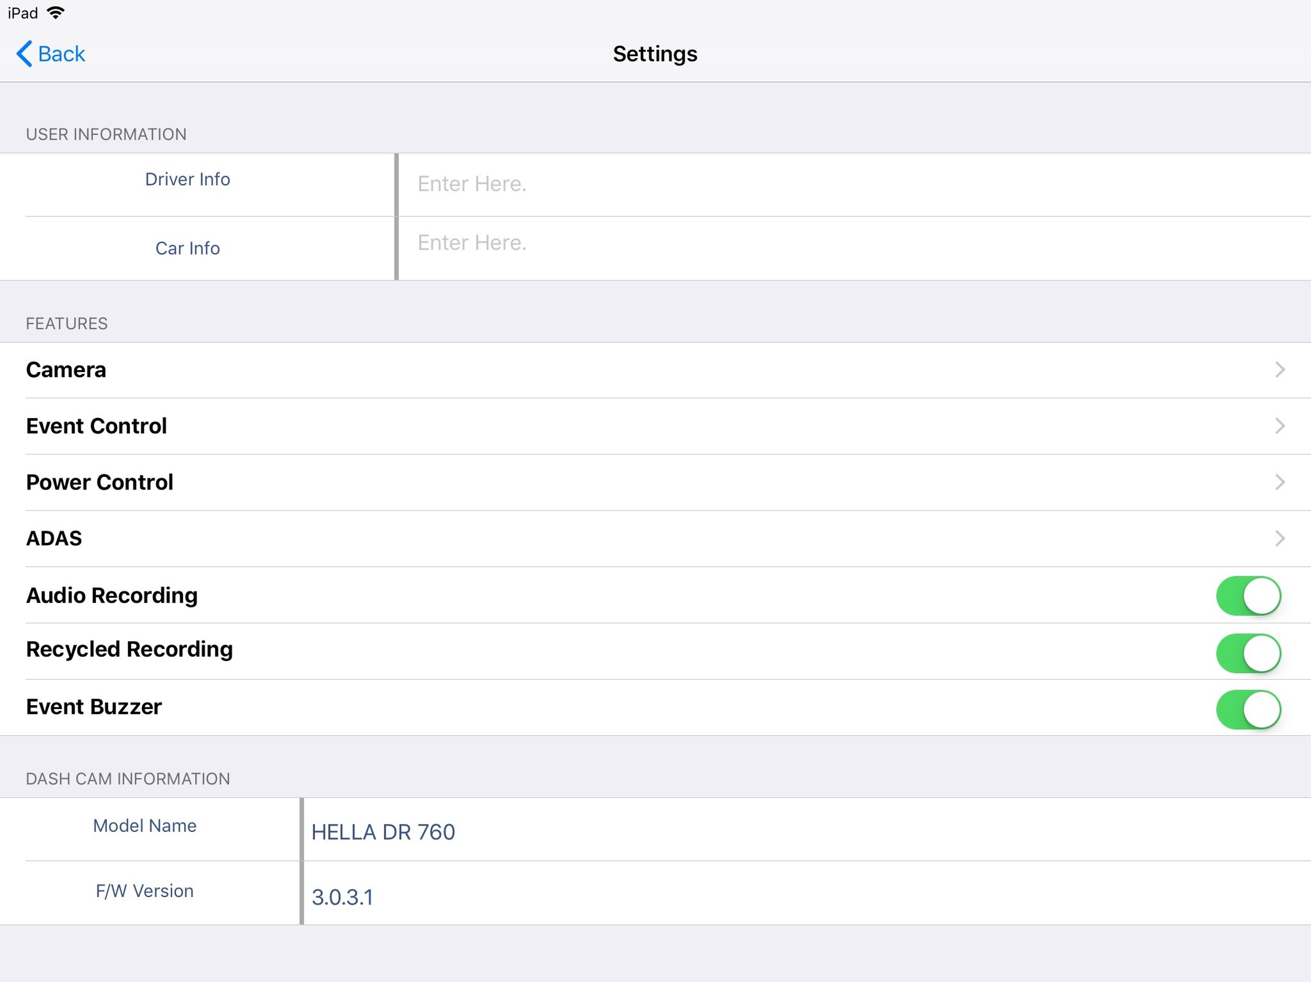Click the FEATURES section header
Image resolution: width=1311 pixels, height=982 pixels.
[67, 323]
